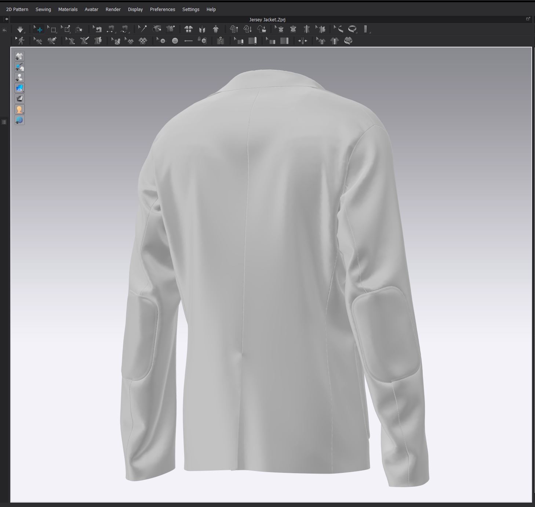The width and height of the screenshot is (535, 507).
Task: Select the Select/Move tool
Action: [x=39, y=29]
